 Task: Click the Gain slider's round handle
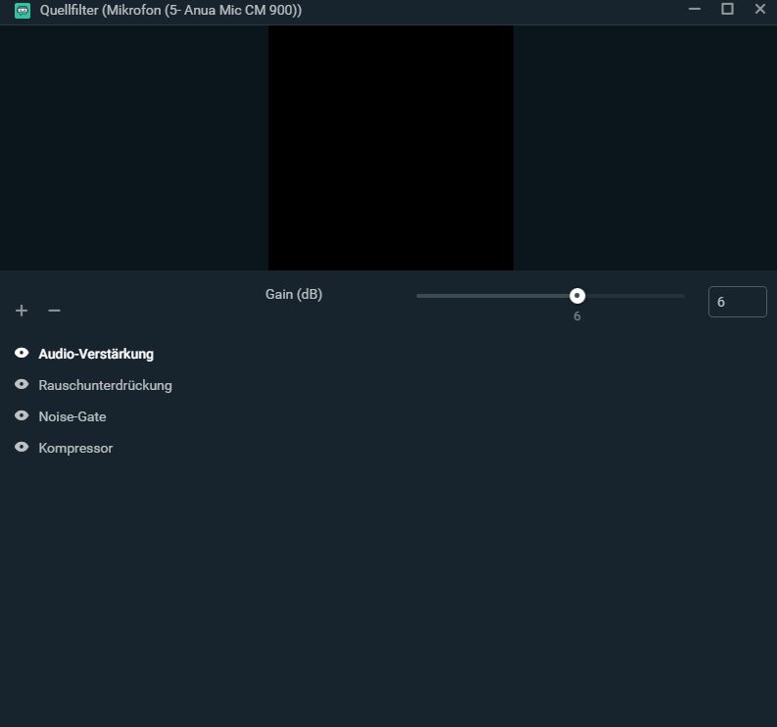pos(577,296)
